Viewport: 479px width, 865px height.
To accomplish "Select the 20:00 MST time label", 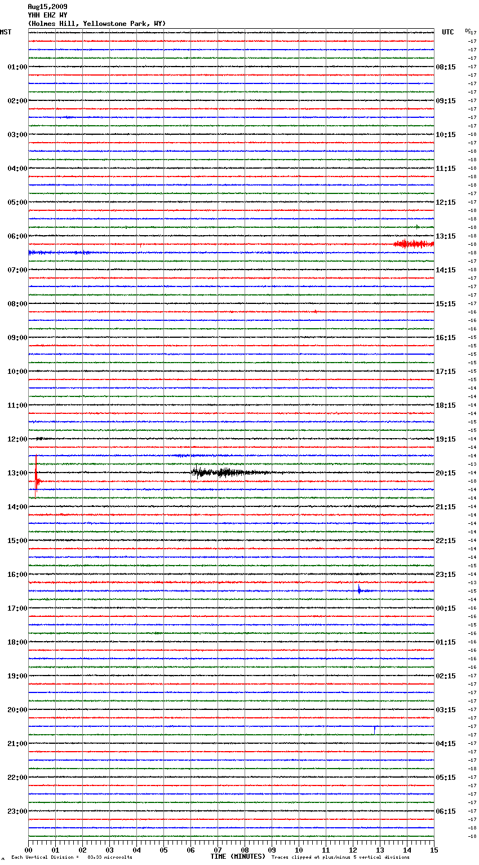I will tap(17, 710).
